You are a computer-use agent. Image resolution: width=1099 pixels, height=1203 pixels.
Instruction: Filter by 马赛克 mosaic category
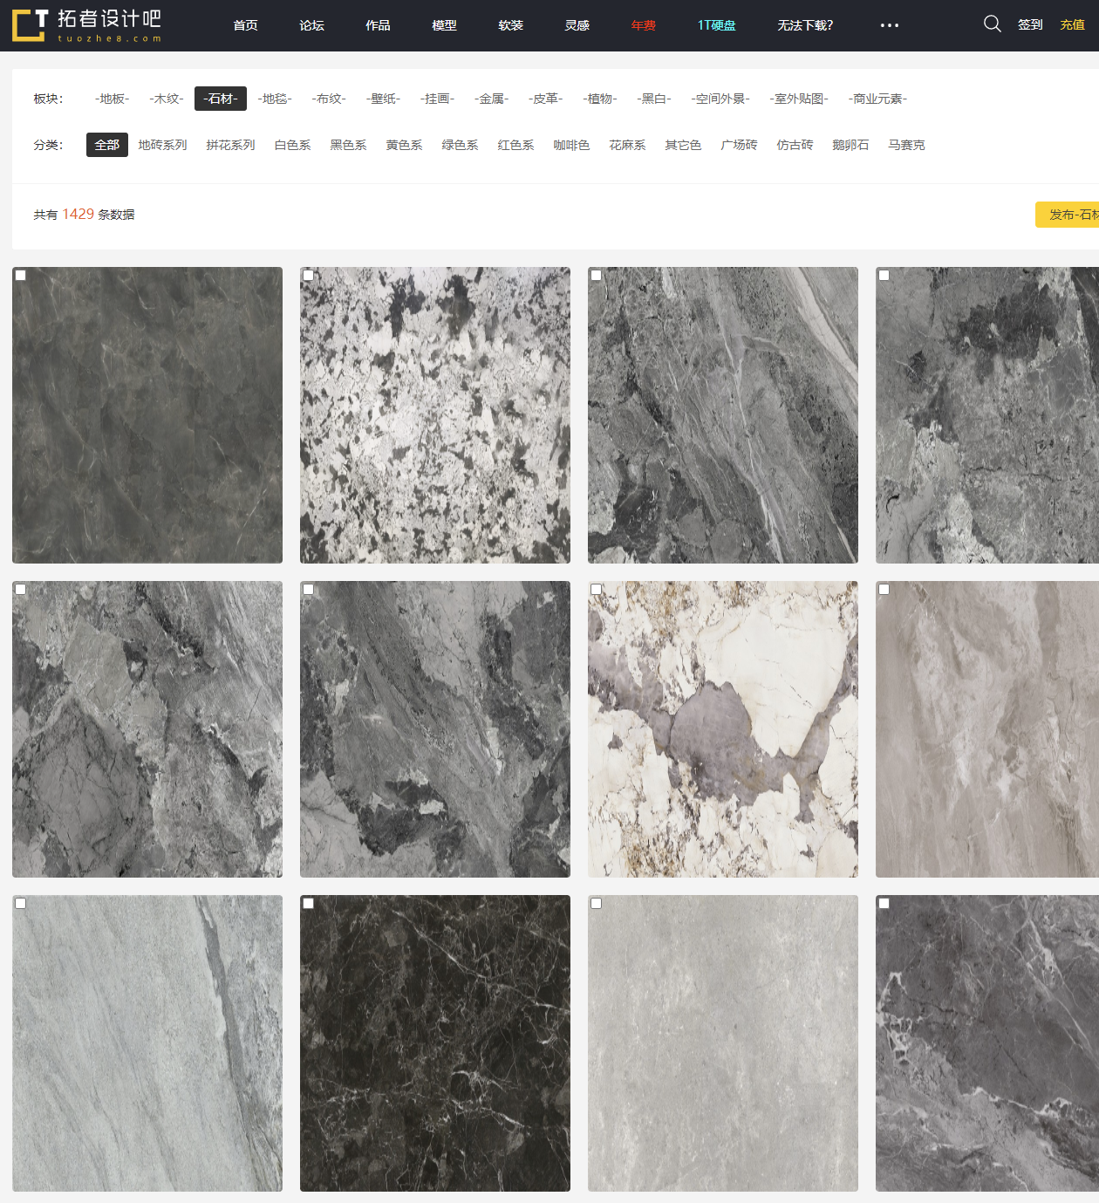coord(906,145)
